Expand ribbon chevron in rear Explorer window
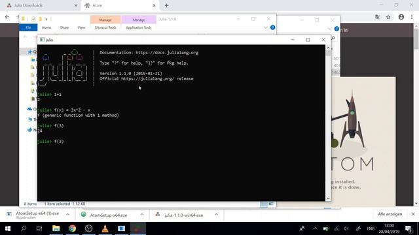Image resolution: width=419 pixels, height=235 pixels. click(329, 29)
